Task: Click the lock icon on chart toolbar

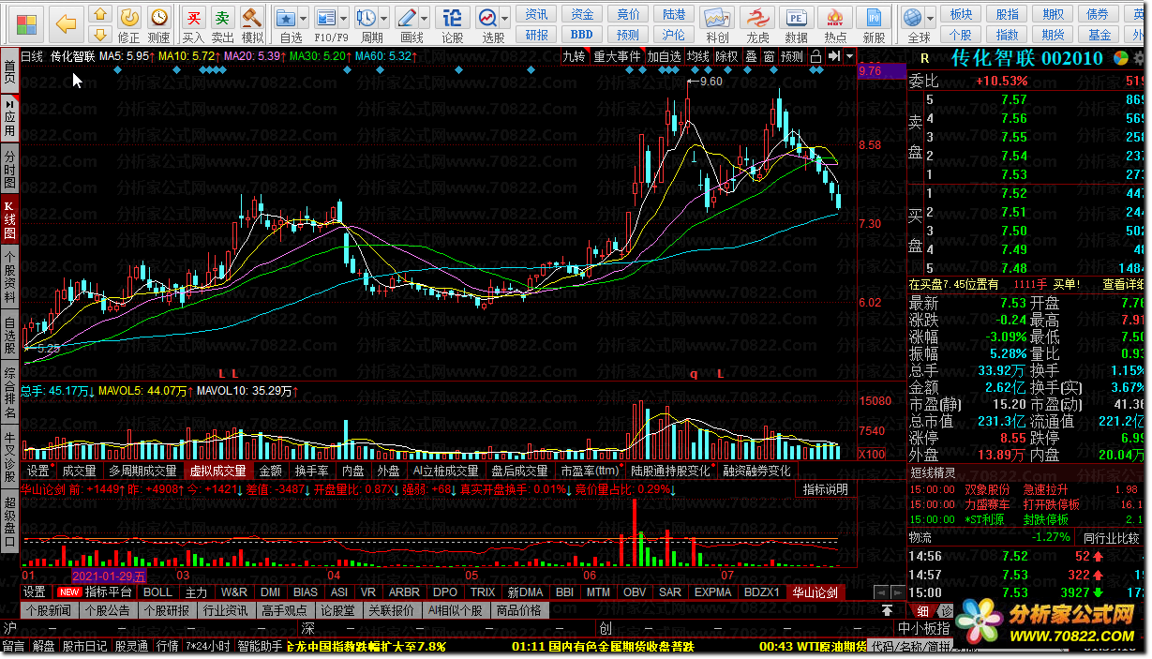Action: click(815, 56)
